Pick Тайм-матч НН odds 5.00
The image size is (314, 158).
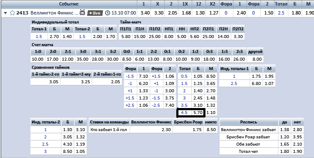181,36
